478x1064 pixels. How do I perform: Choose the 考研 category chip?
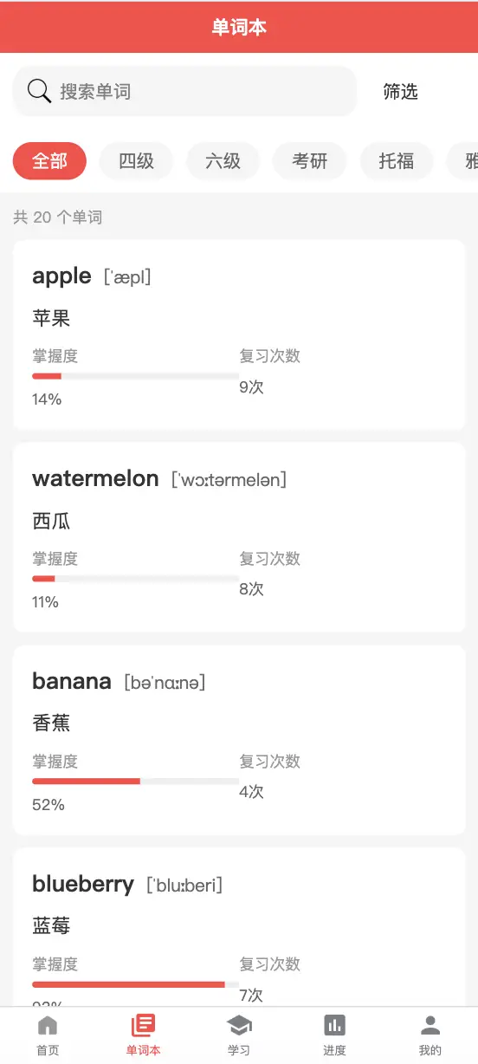(x=309, y=161)
